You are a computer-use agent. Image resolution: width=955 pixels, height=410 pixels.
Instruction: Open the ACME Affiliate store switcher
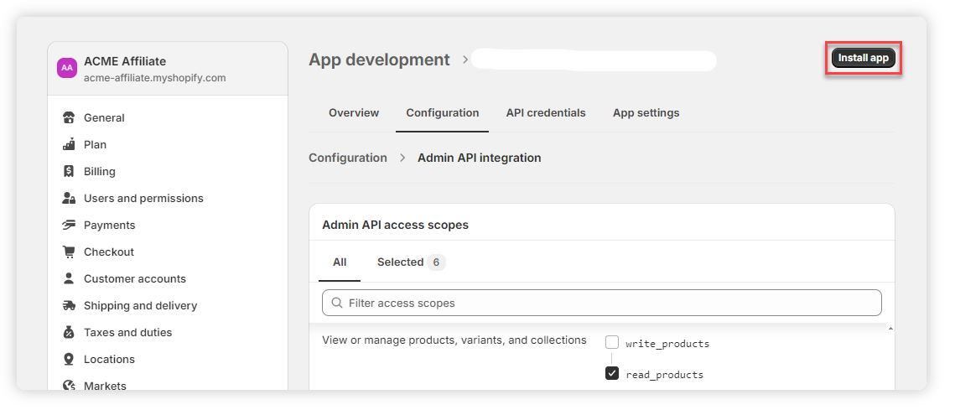pyautogui.click(x=168, y=69)
